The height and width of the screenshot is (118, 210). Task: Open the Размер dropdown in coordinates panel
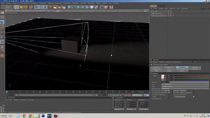131,109
